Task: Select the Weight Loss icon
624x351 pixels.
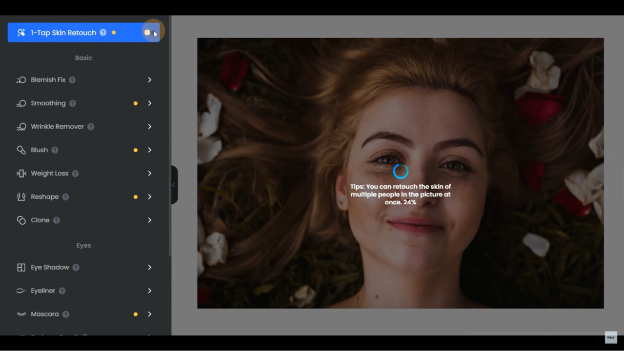Action: tap(21, 174)
